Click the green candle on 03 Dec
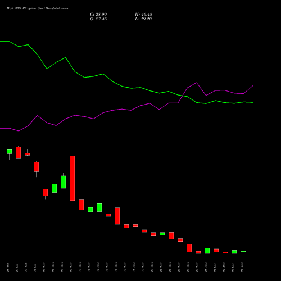This screenshot has width=281, height=281. (x=234, y=252)
